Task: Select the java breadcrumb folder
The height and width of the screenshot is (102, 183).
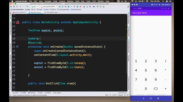Action: (x=46, y=9)
